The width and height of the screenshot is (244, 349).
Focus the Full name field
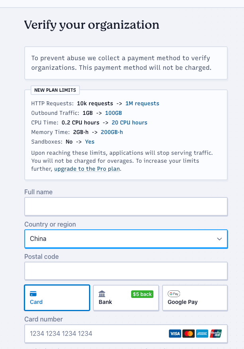126,207
